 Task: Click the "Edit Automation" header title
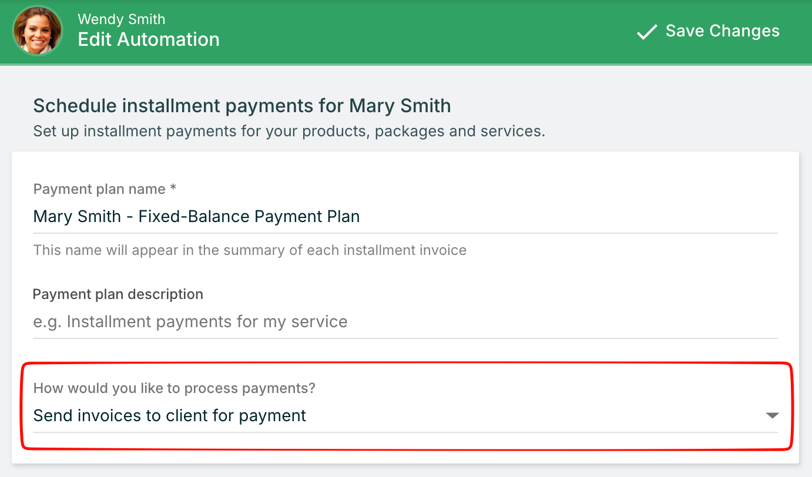149,39
